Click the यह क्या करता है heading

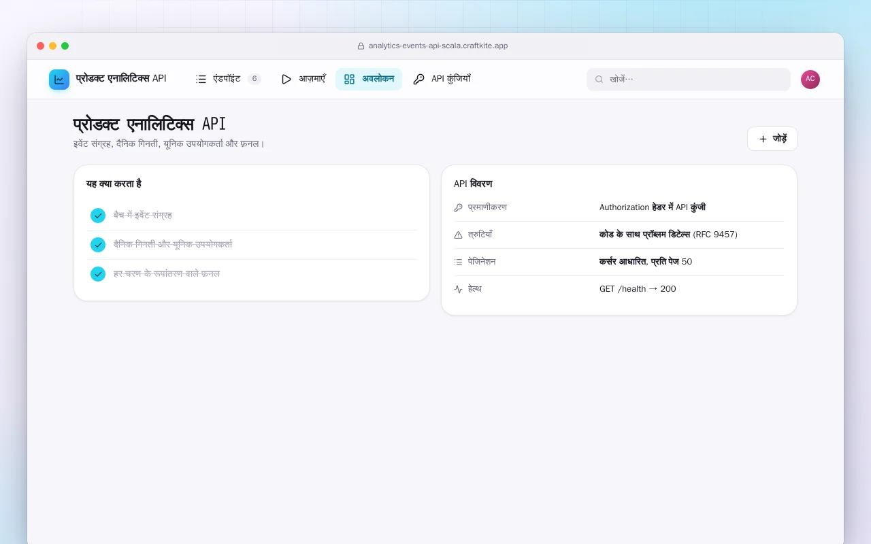point(114,184)
